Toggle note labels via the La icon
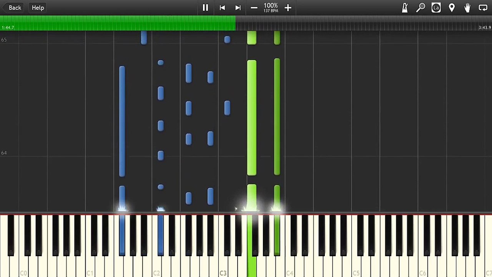Screen dimensions: 492x277 pyautogui.click(x=436, y=8)
